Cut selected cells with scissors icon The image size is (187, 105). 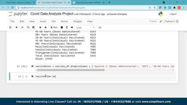tap(23, 27)
